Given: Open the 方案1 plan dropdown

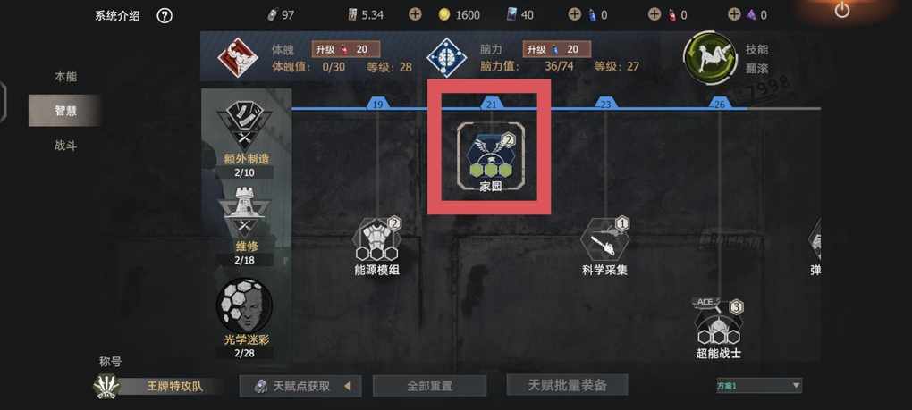Looking at the screenshot, I should tap(759, 385).
